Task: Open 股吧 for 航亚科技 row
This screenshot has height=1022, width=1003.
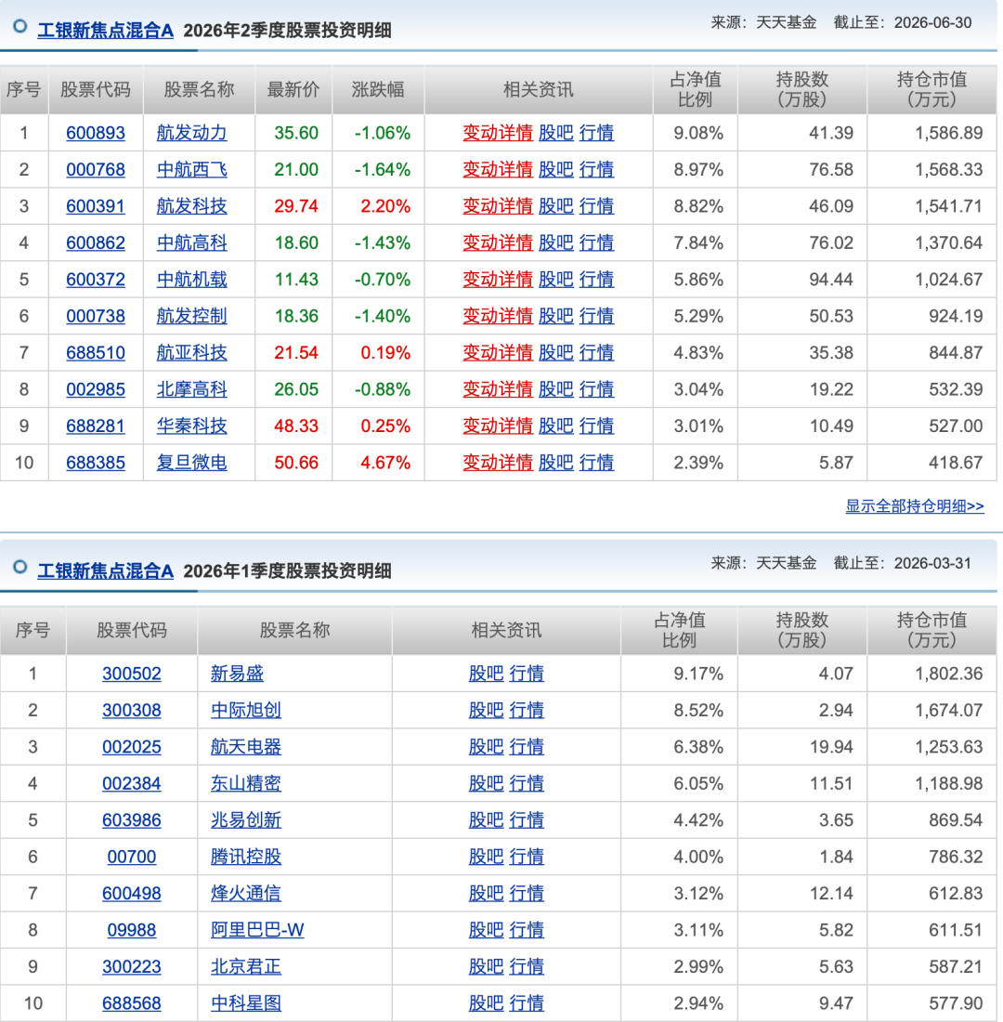Action: pyautogui.click(x=556, y=353)
